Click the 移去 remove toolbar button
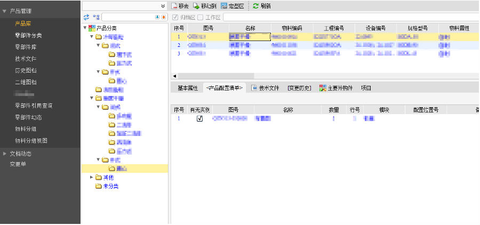Viewport: 480px width, 225px height. pyautogui.click(x=180, y=6)
